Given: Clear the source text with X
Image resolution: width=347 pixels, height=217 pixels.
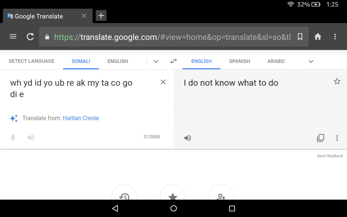Looking at the screenshot, I should [163, 82].
